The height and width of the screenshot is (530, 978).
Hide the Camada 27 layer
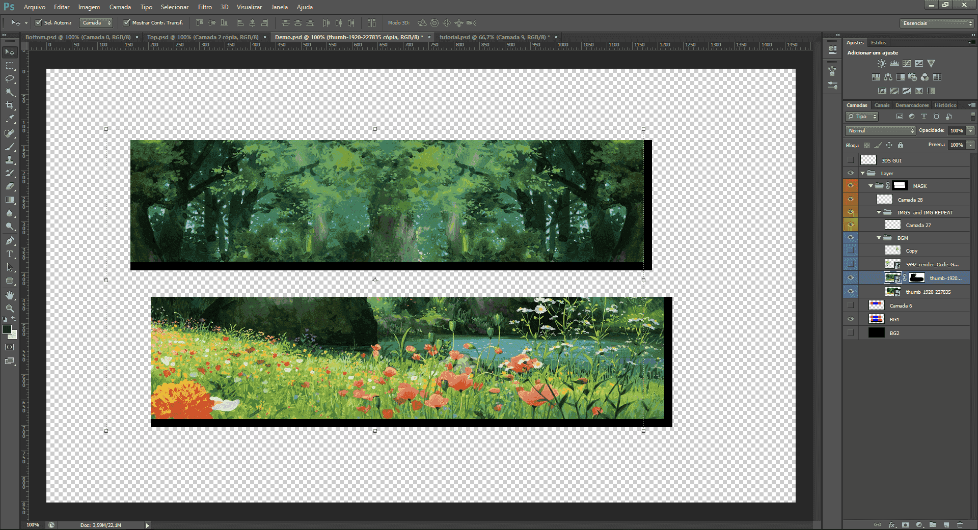click(x=851, y=225)
